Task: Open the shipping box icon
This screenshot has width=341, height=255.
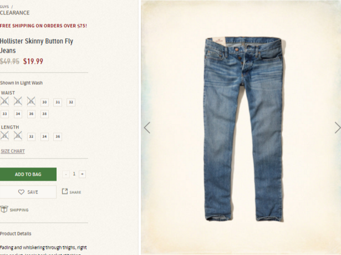Action: point(4,209)
